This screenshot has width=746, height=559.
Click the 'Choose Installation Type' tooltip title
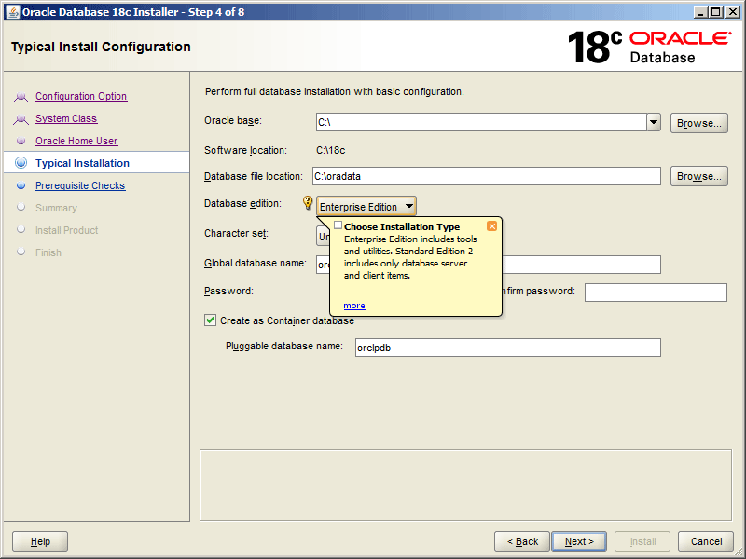click(x=402, y=226)
